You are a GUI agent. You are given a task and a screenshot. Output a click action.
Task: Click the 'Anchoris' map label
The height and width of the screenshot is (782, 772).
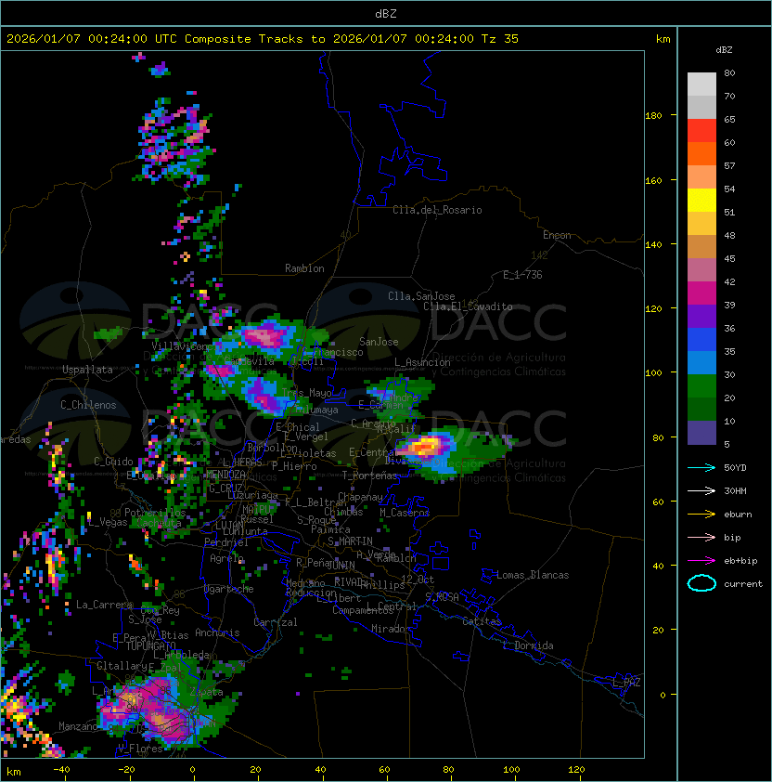[x=217, y=632]
